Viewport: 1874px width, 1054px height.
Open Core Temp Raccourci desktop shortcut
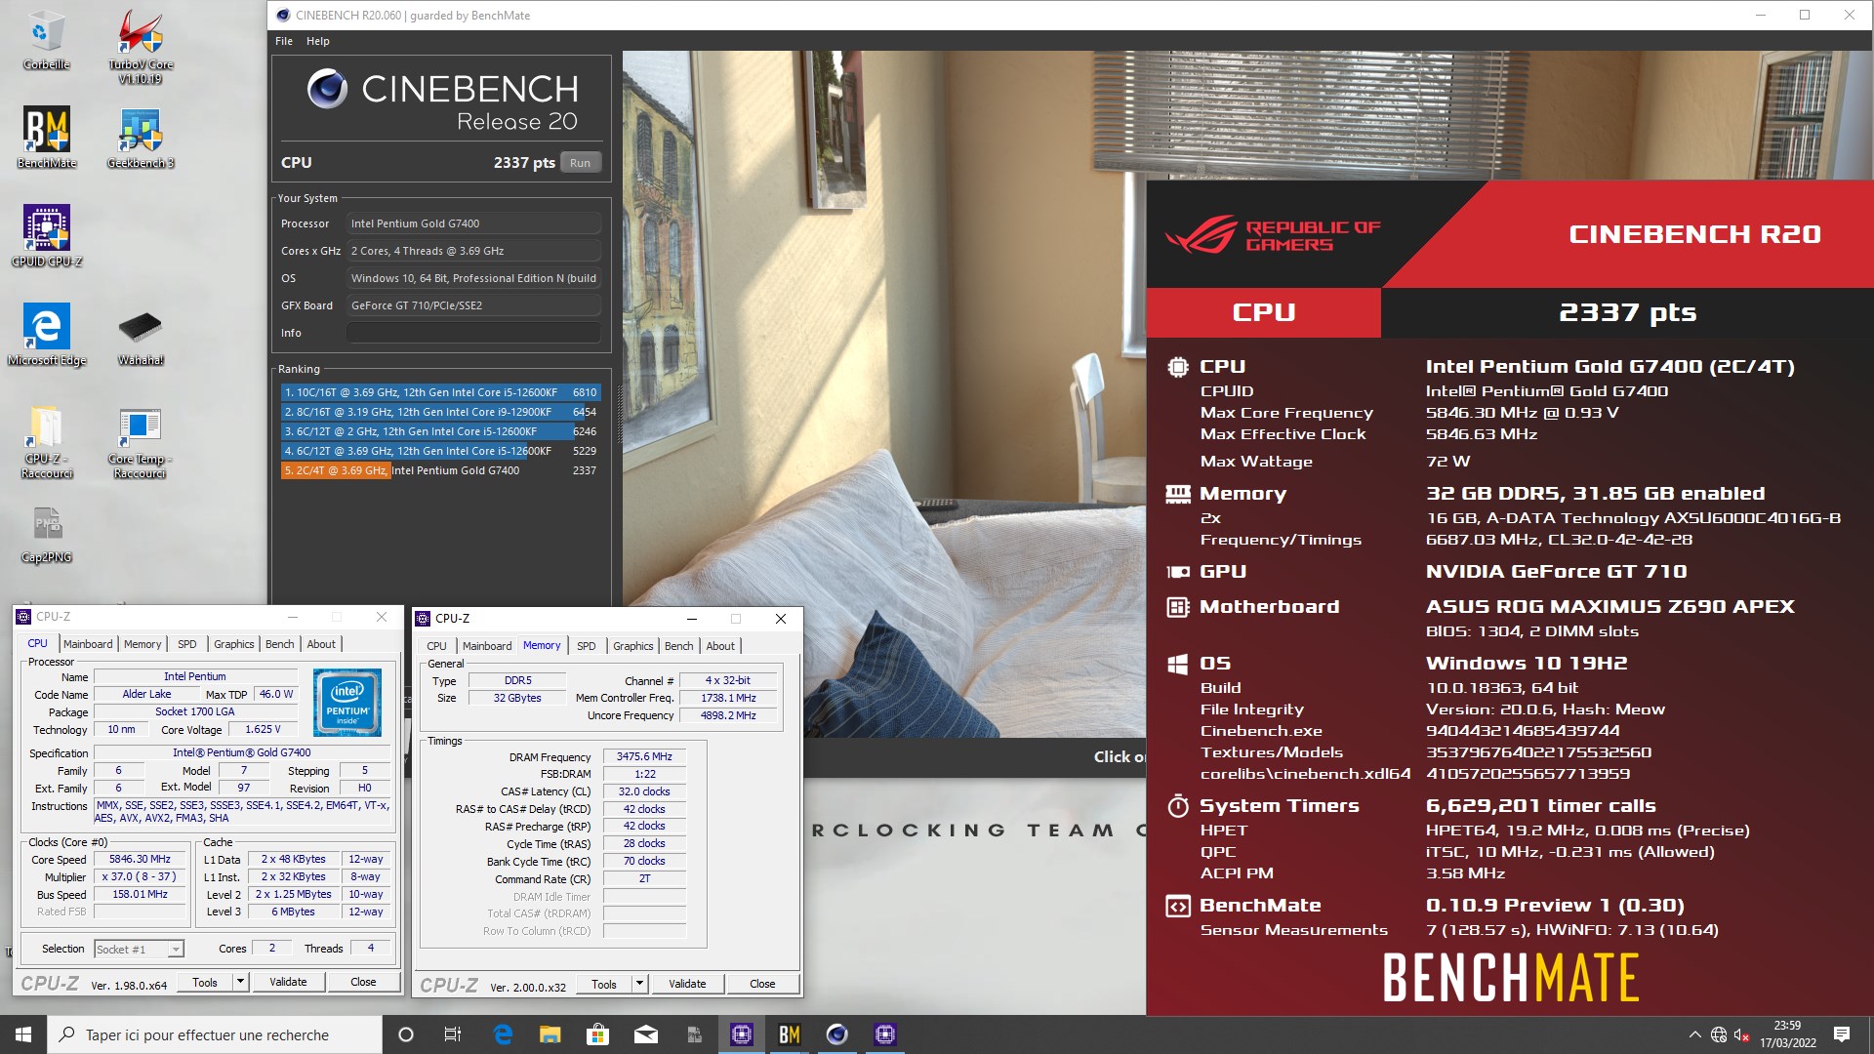(x=141, y=441)
